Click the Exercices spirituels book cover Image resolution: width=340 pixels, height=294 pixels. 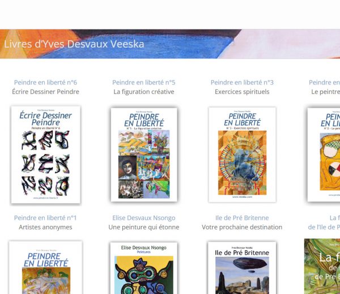tap(242, 155)
